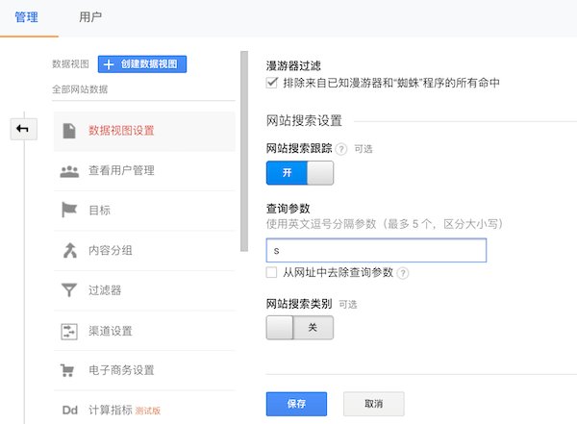Open the 过滤器 menu item
Image resolution: width=577 pixels, height=424 pixels.
click(x=144, y=290)
